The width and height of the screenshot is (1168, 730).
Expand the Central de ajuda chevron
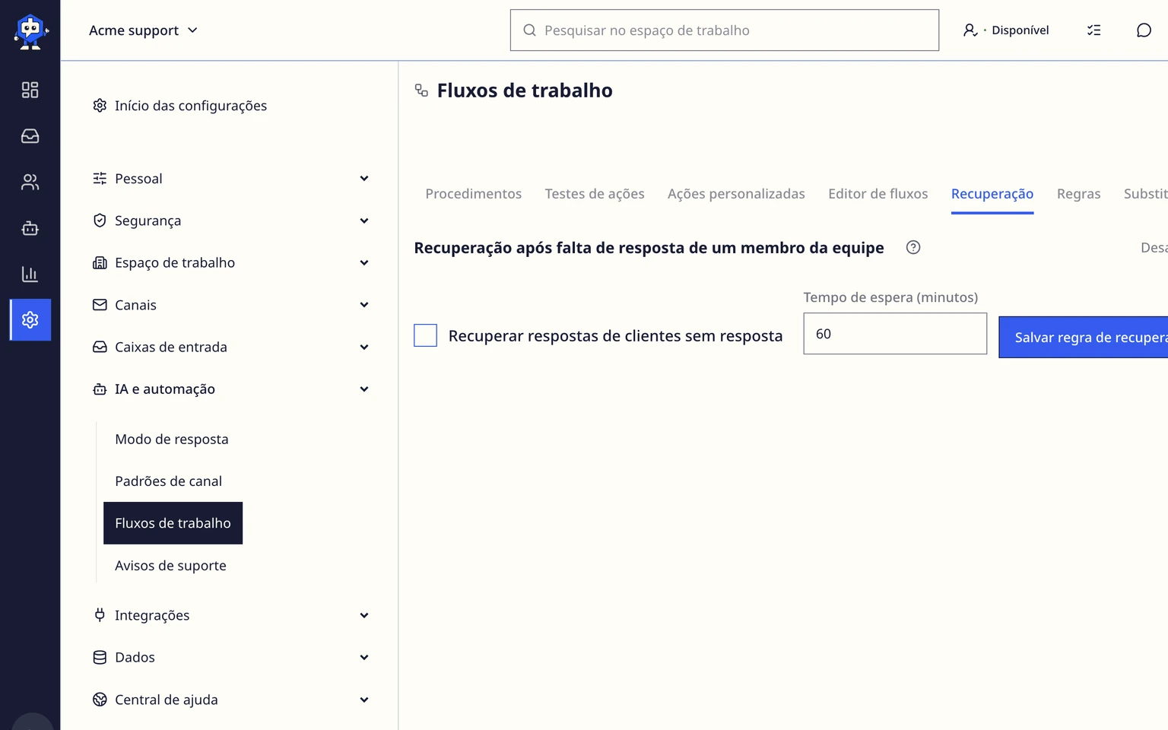pyautogui.click(x=364, y=700)
